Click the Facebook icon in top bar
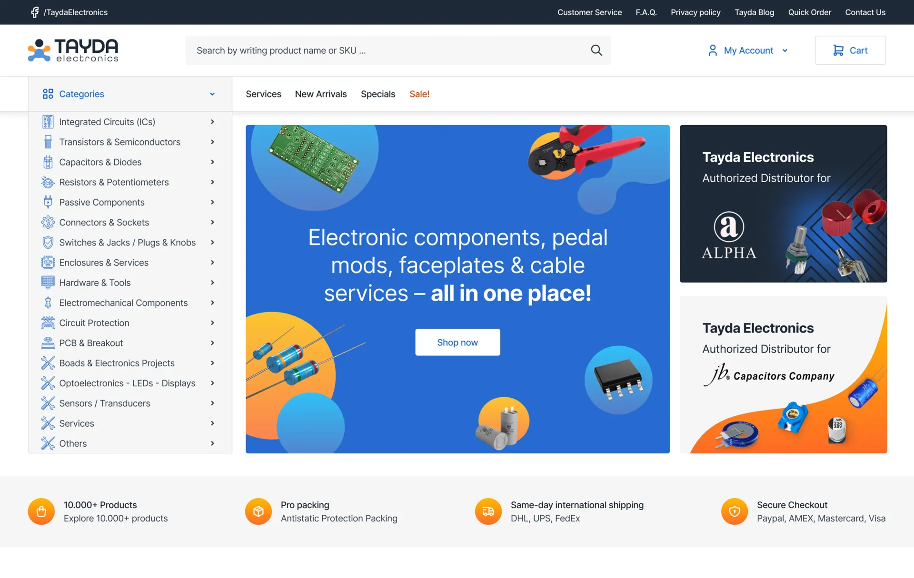Screen dimensions: 914x578 (x=35, y=12)
